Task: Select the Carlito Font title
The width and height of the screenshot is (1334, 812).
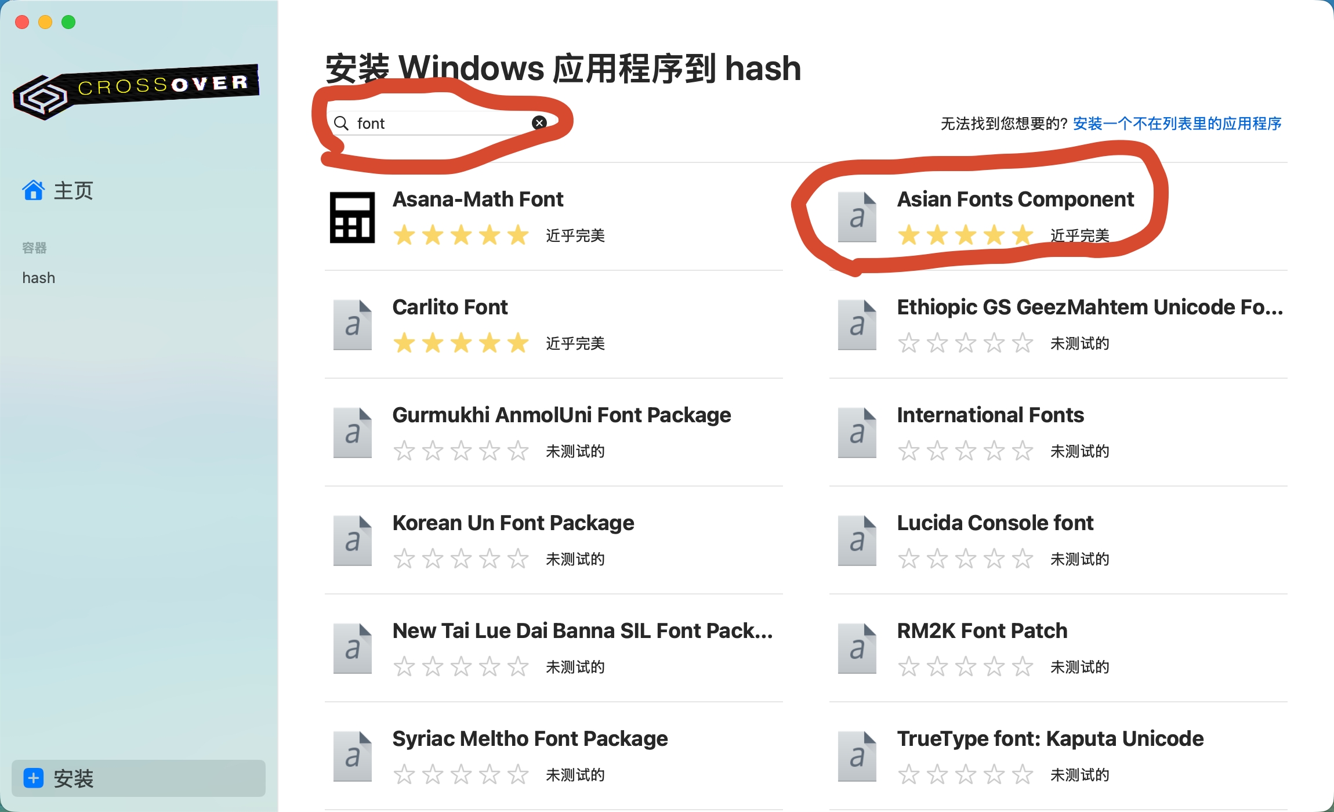Action: click(450, 307)
